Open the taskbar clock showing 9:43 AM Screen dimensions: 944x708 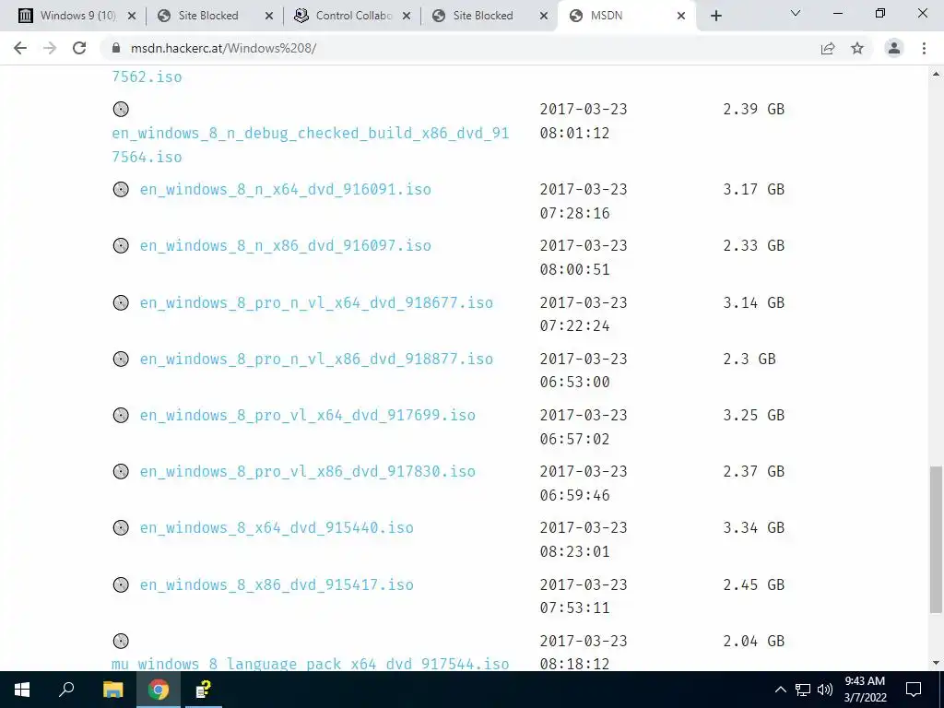click(865, 690)
